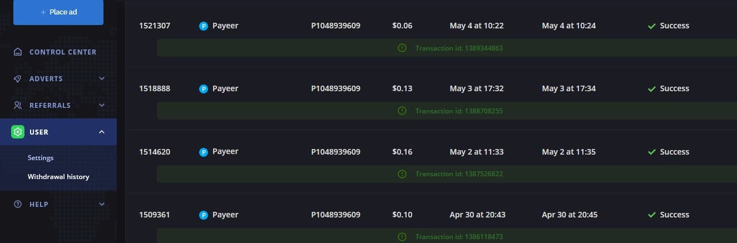Click Transaction id 1387526822 text
Viewport: 737px width, 243px height.
(459, 174)
